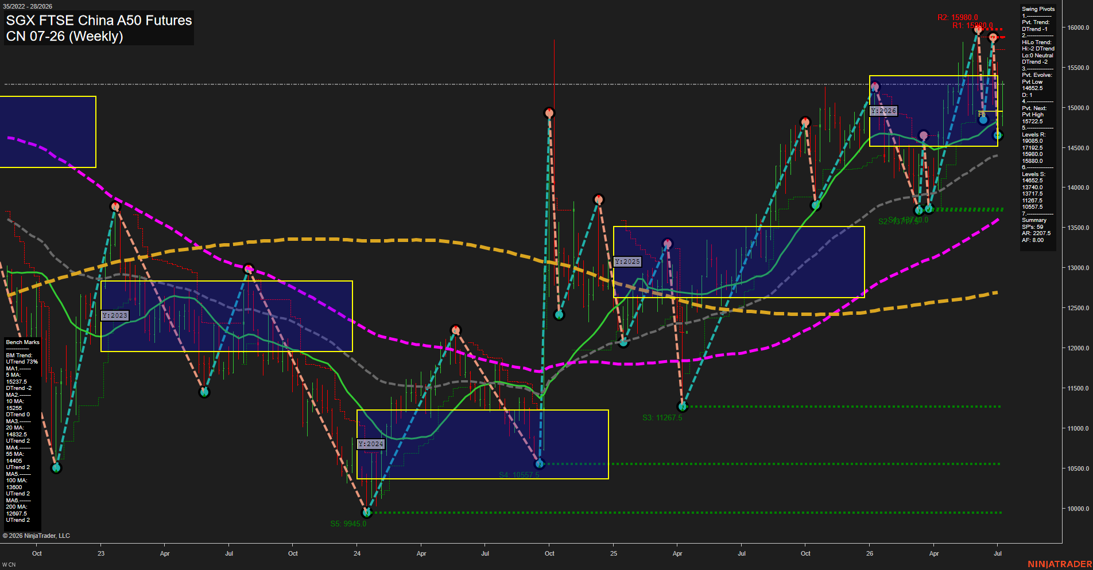
Task: Click the R2: 15980.0 resistance label
Action: coord(958,18)
